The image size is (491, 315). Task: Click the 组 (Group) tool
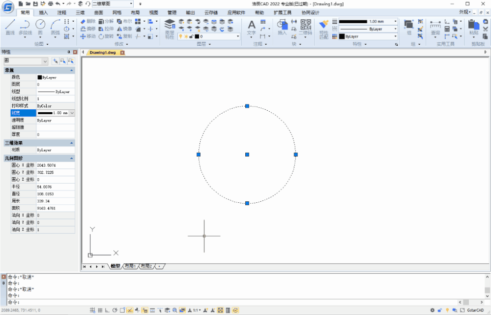[x=409, y=27]
